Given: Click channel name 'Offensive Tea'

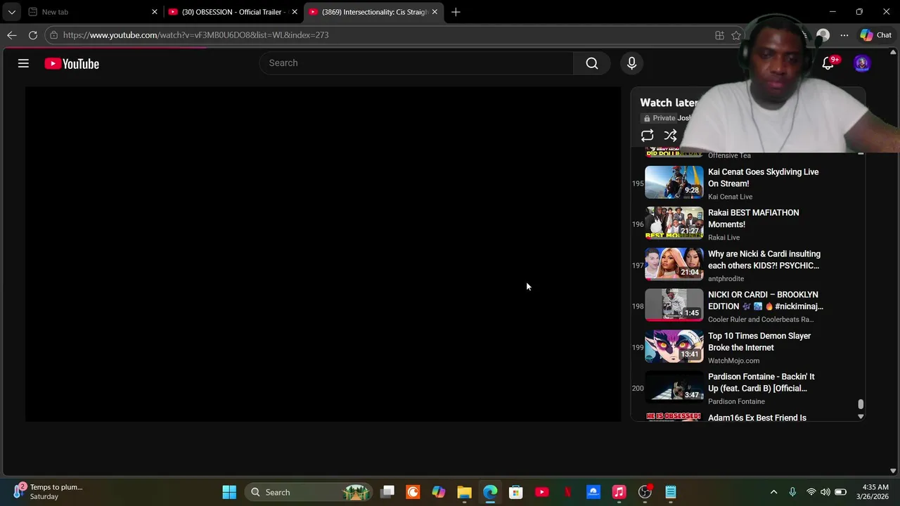Looking at the screenshot, I should [729, 155].
